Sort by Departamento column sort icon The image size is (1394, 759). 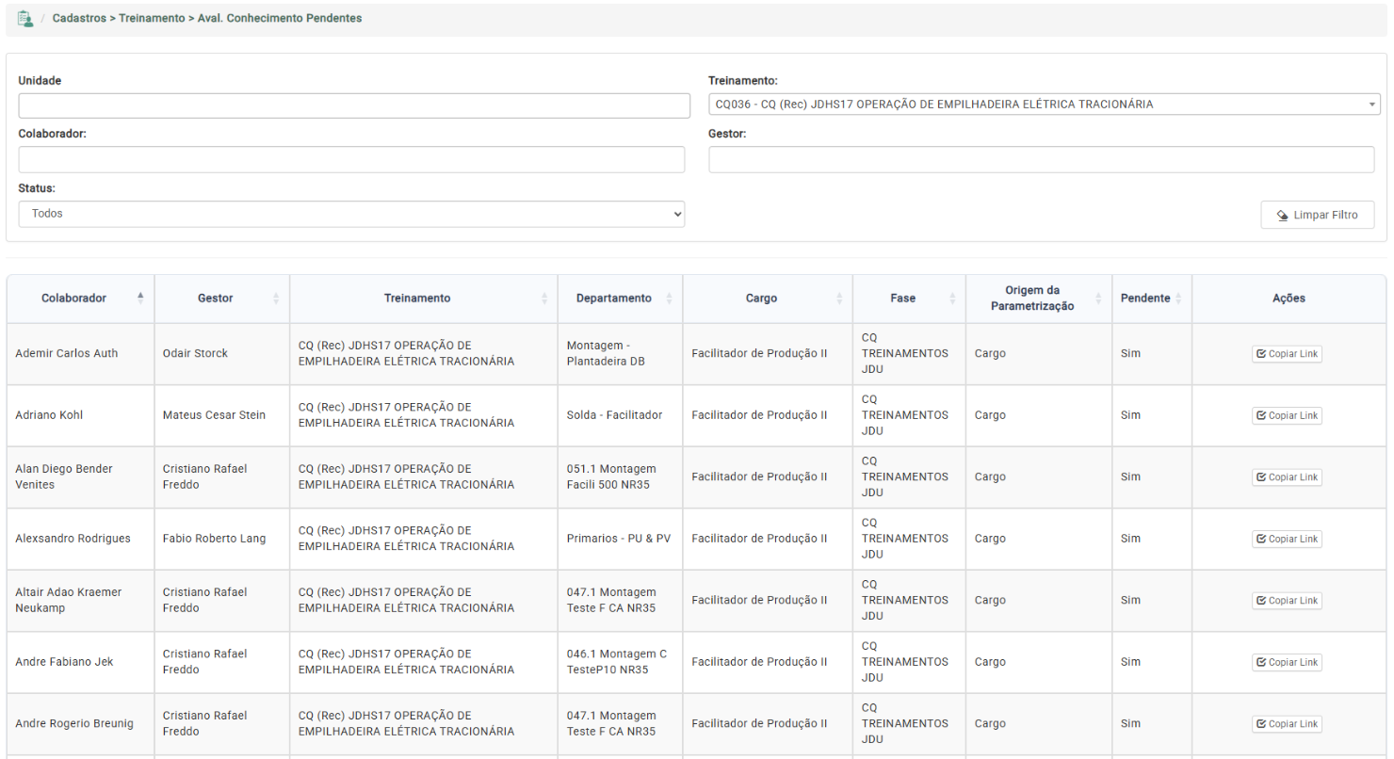[x=669, y=298]
